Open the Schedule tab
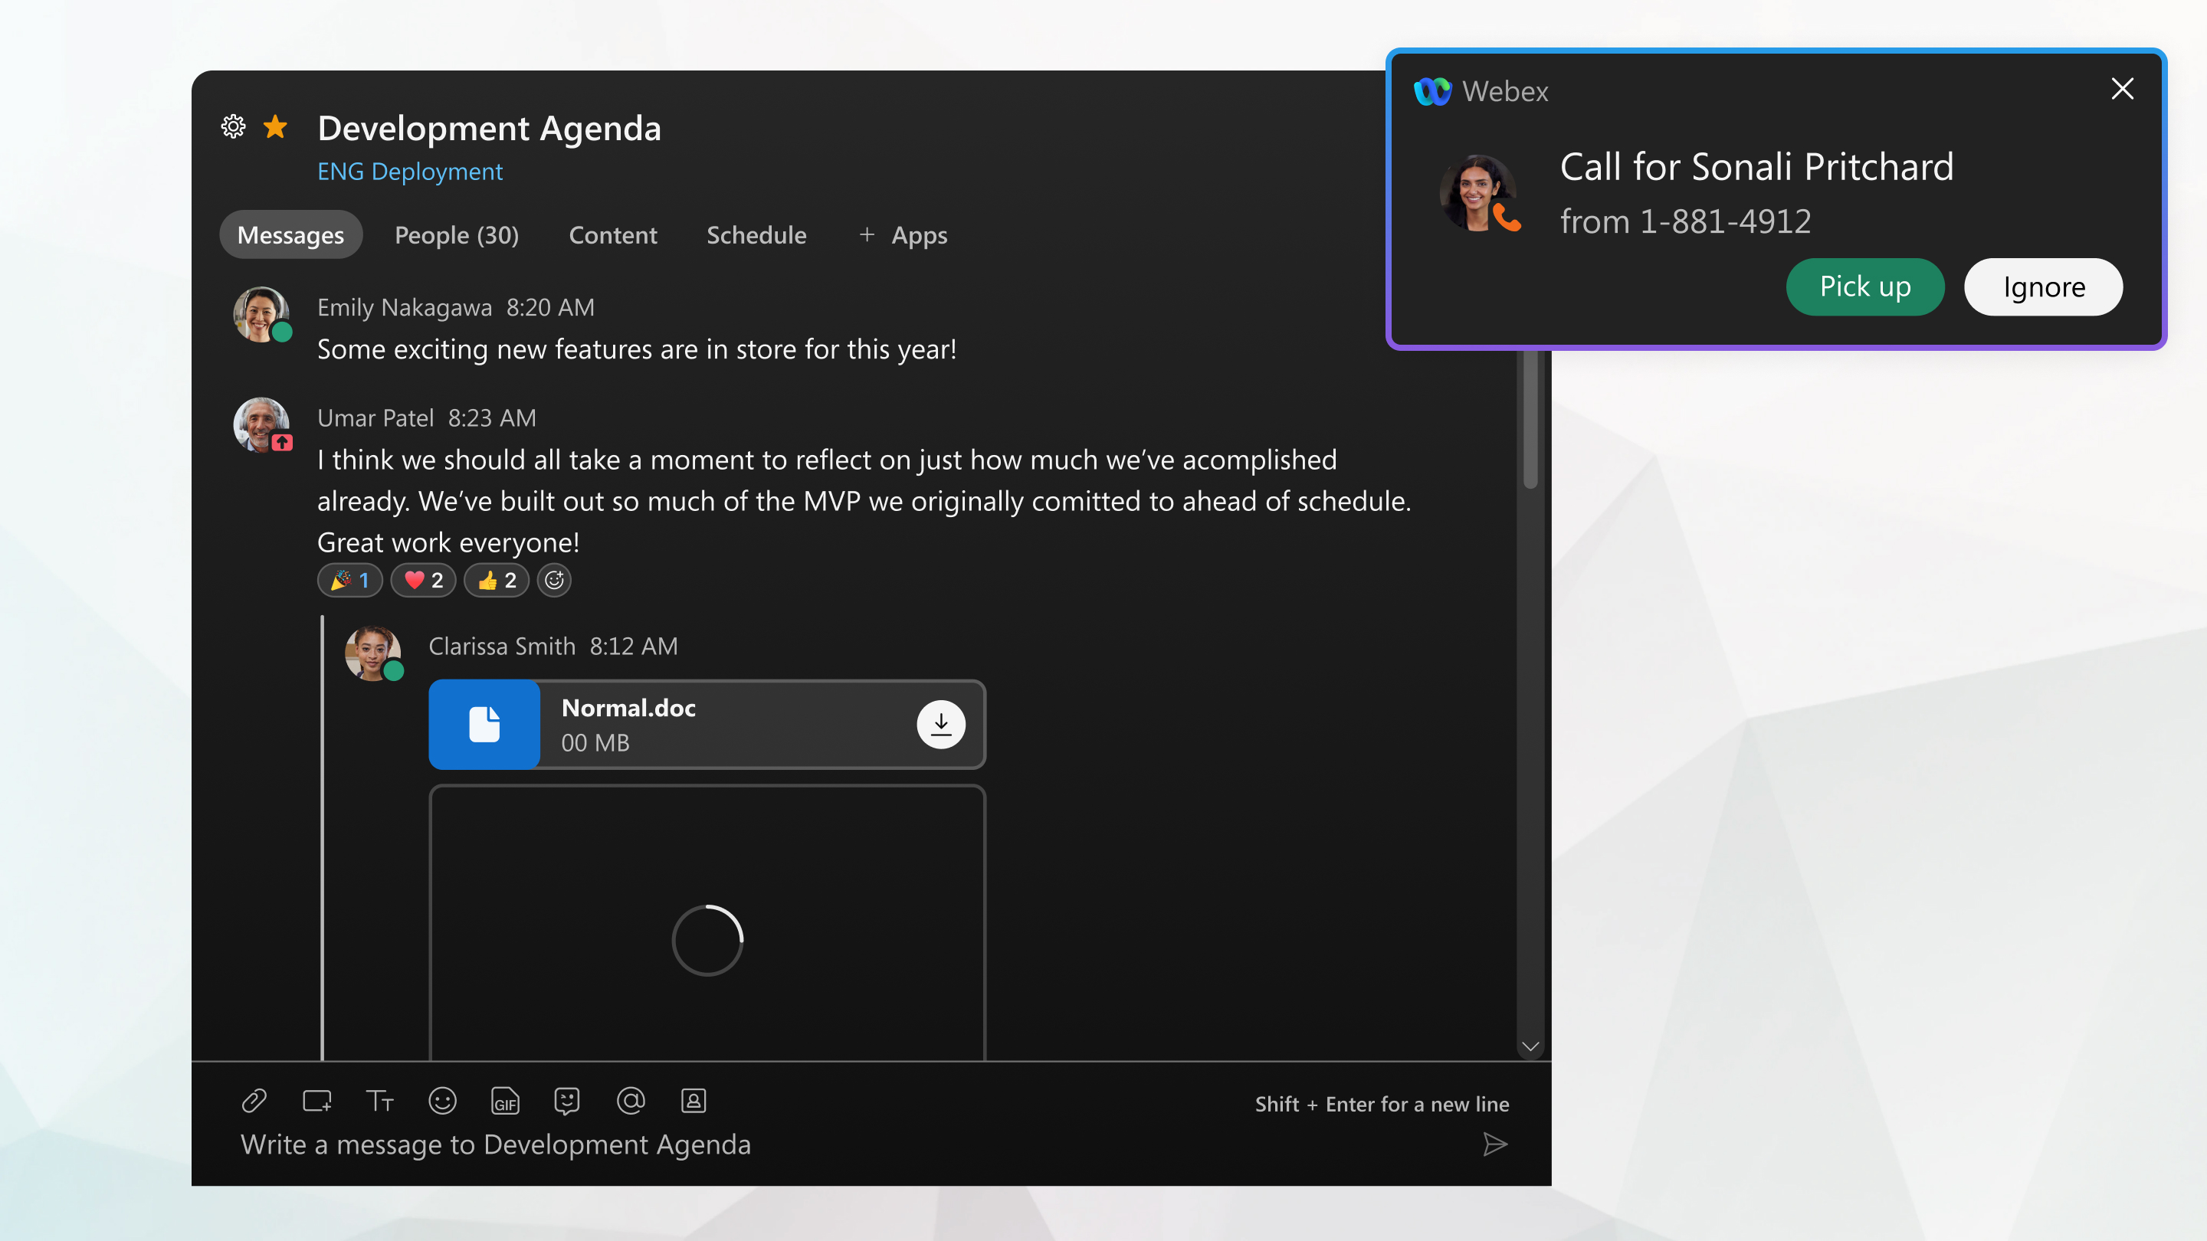Screen dimensions: 2207x1241 point(755,235)
